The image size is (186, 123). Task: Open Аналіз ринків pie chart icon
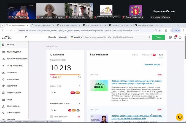[3, 79]
